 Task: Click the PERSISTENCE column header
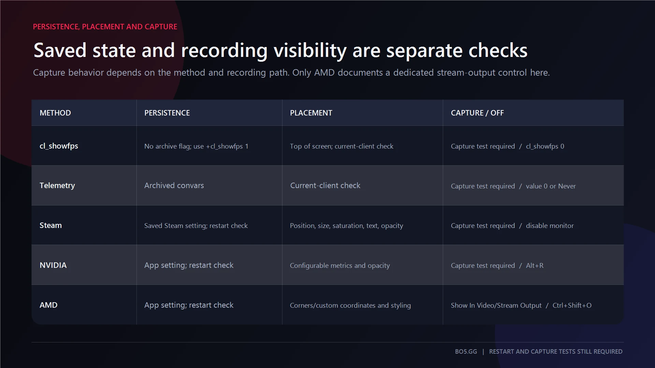tap(167, 113)
